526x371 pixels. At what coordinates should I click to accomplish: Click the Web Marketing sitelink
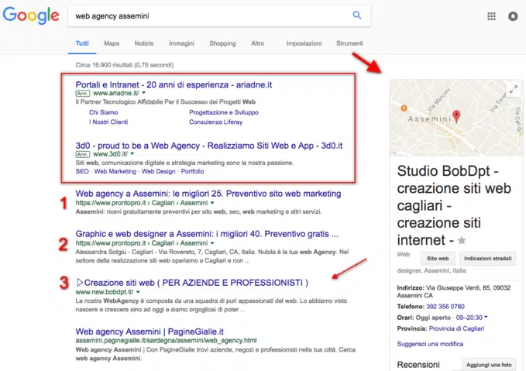coord(115,171)
